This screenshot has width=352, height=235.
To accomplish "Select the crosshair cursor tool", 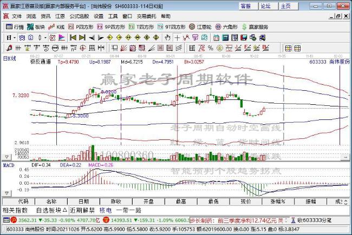I will tap(177, 38).
